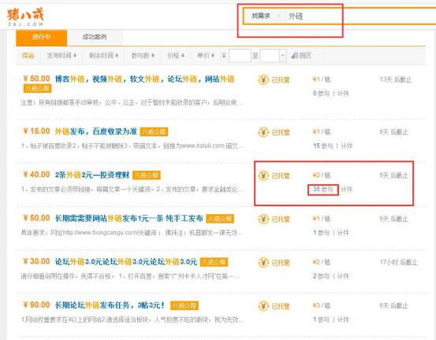Viewport: 436px width, 340px height.
Task: Sort results by 参与数
Action: point(143,56)
